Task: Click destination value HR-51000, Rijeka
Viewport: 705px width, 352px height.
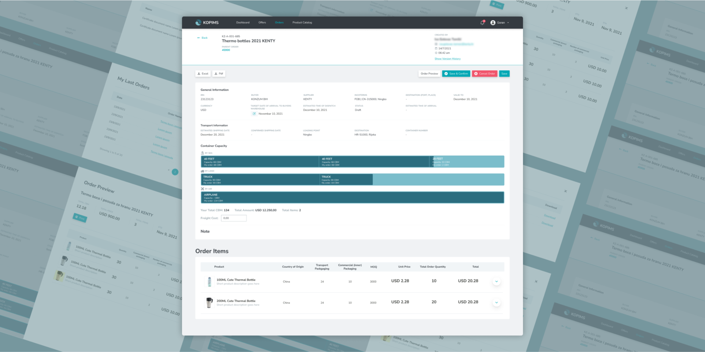Action: [x=365, y=135]
